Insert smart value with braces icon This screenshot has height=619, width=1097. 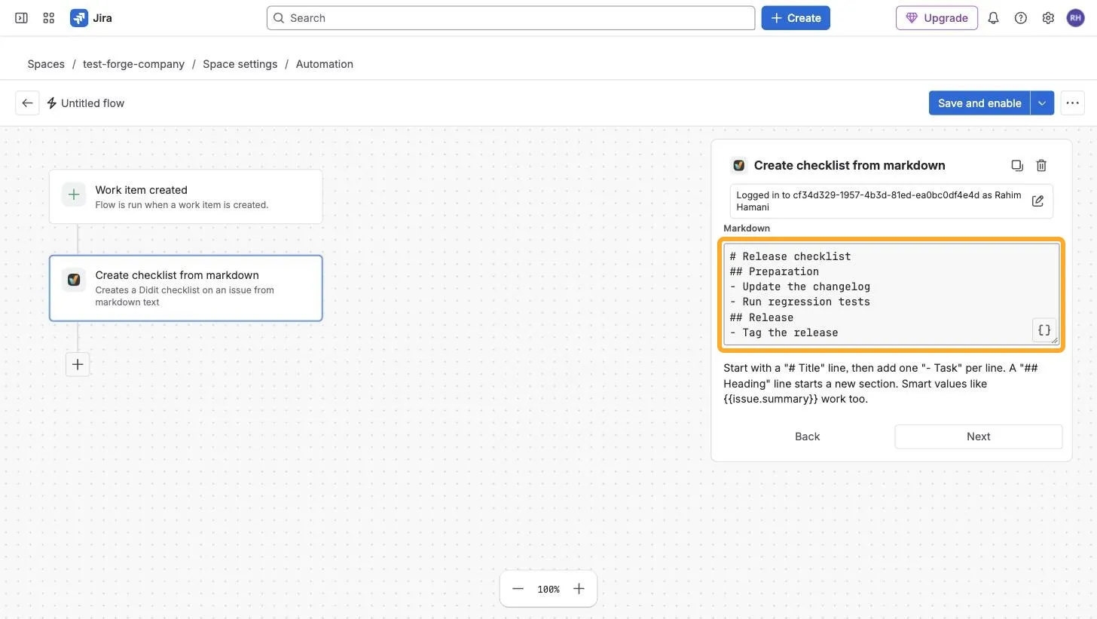tap(1044, 330)
